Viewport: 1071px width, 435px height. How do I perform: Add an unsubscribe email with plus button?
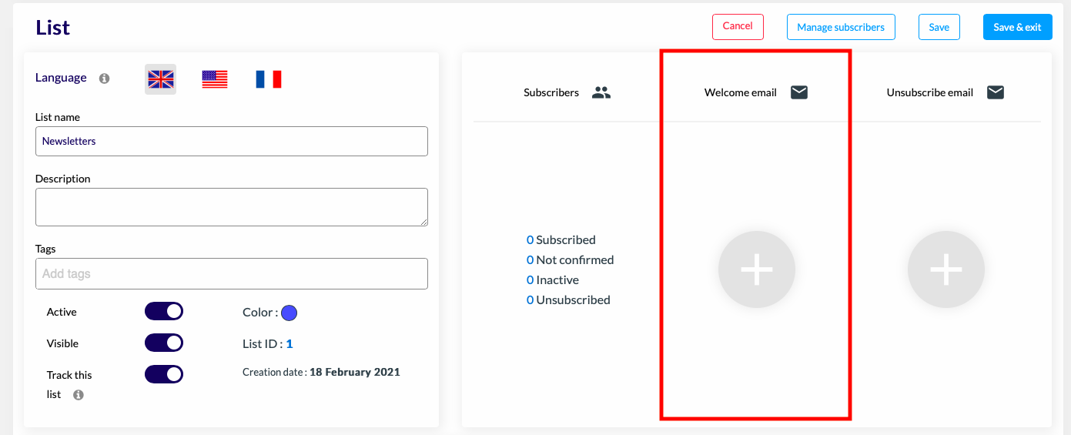coord(946,269)
